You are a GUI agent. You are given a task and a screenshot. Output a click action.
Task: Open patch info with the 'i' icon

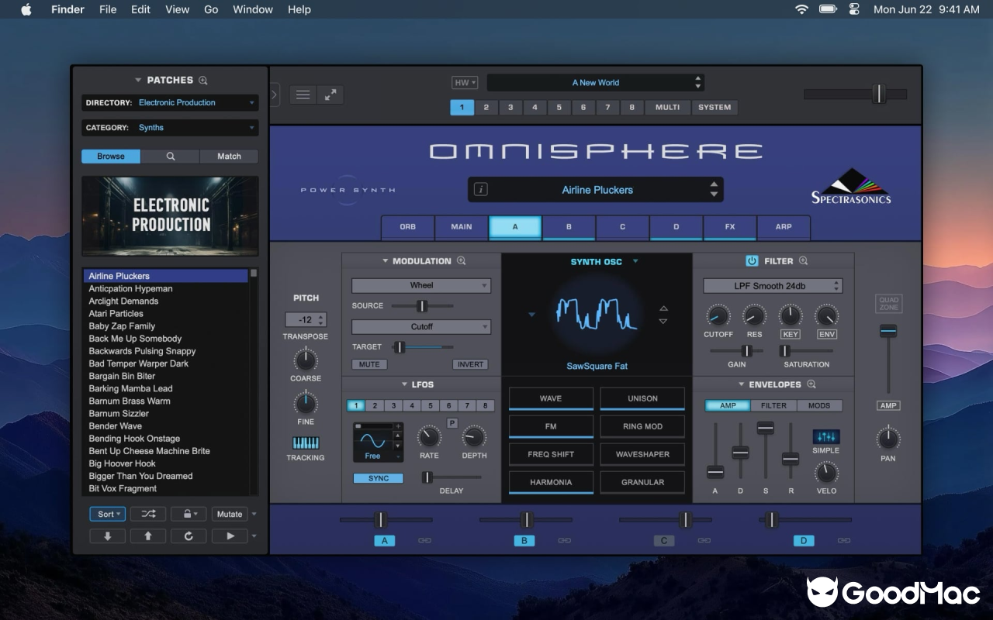click(x=480, y=189)
